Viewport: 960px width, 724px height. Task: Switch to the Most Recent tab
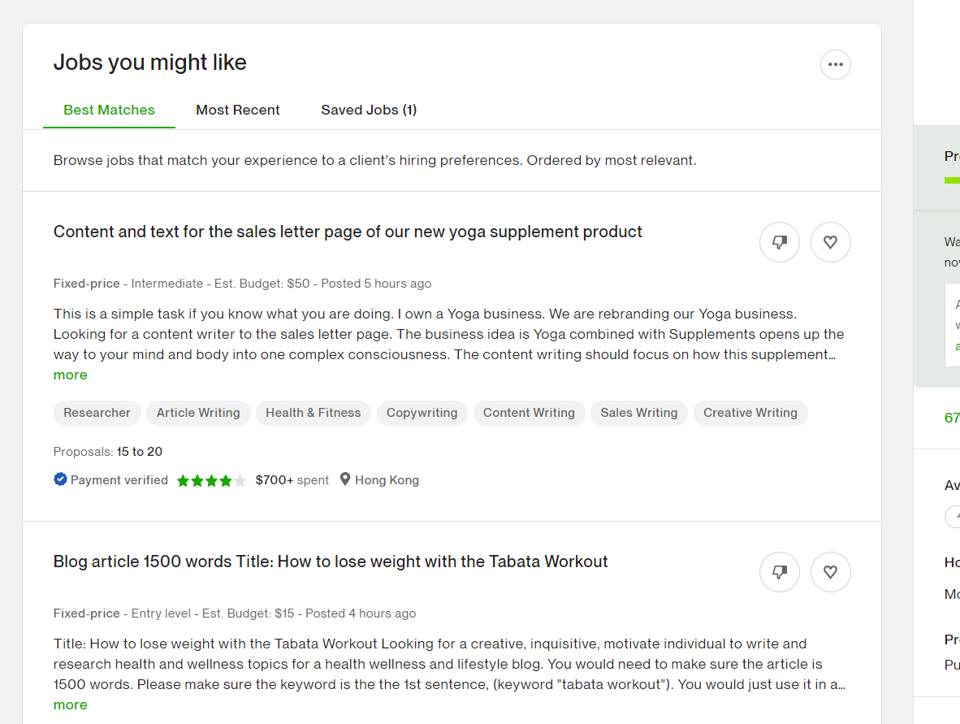237,111
